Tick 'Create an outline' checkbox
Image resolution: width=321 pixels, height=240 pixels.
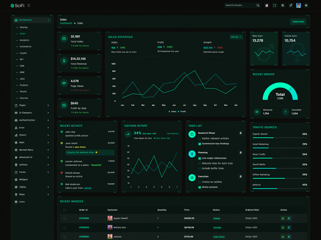pos(199,182)
